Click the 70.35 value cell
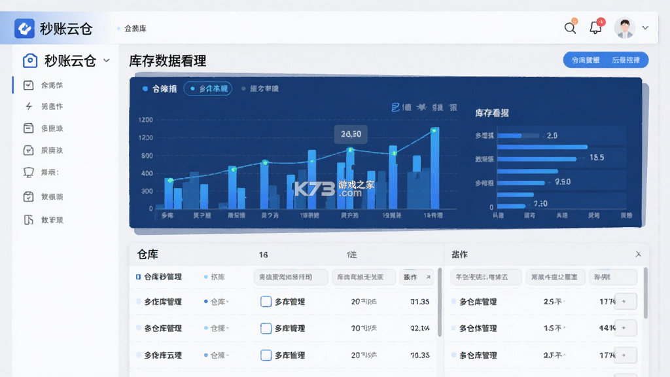 point(419,355)
